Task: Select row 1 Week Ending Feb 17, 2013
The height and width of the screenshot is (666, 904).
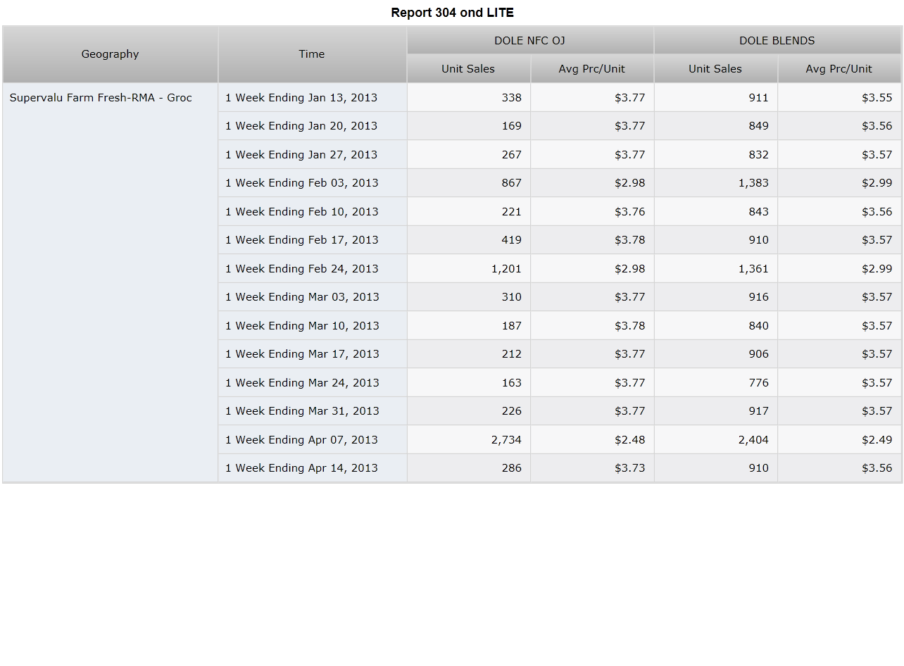Action: pyautogui.click(x=313, y=240)
